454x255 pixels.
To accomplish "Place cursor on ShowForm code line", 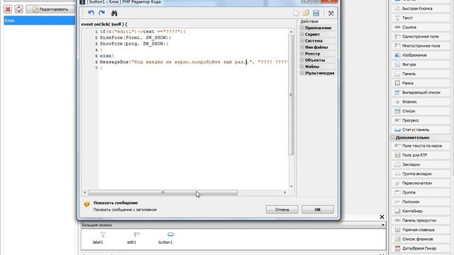I will (x=134, y=44).
